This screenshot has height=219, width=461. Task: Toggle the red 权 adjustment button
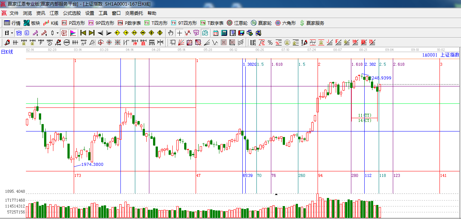(64, 33)
